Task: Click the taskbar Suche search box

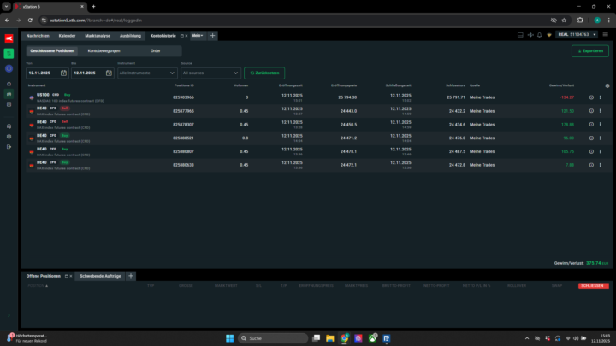Action: point(273,338)
